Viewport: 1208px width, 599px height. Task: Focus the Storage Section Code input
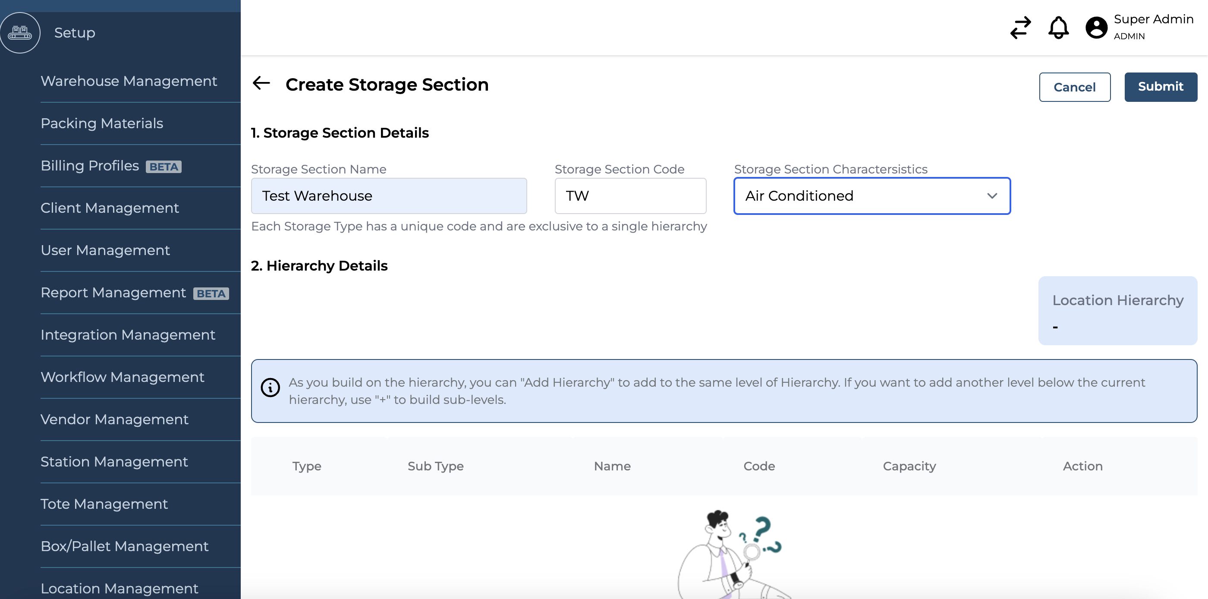(630, 196)
